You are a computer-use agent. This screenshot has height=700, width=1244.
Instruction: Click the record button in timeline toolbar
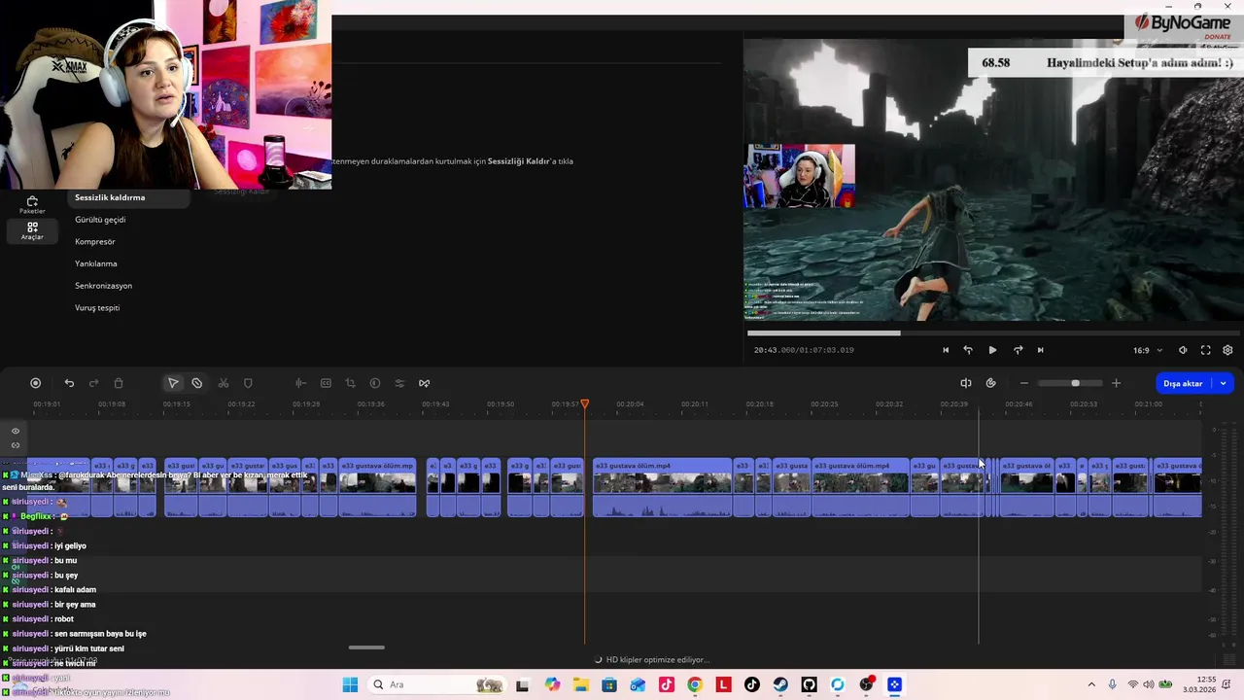pyautogui.click(x=36, y=383)
